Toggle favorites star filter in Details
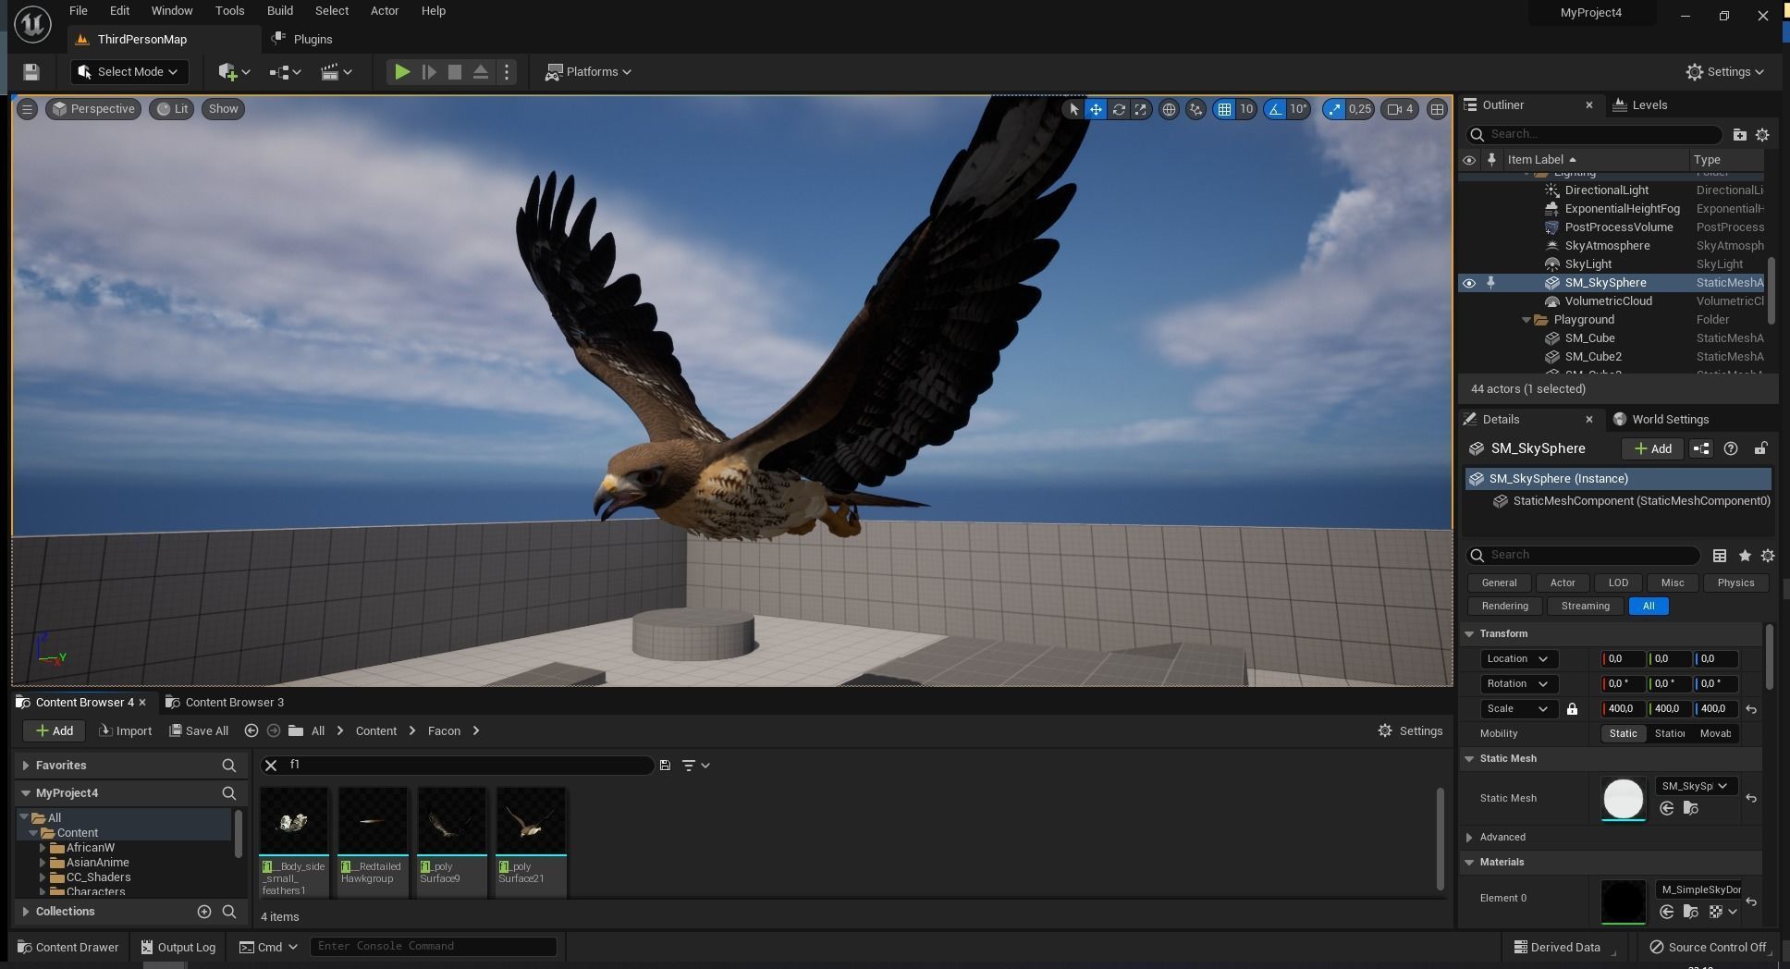1790x969 pixels. pos(1745,556)
